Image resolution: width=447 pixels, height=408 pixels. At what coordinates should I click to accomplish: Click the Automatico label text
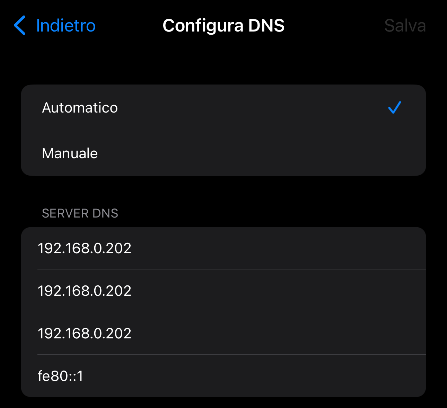pyautogui.click(x=80, y=108)
